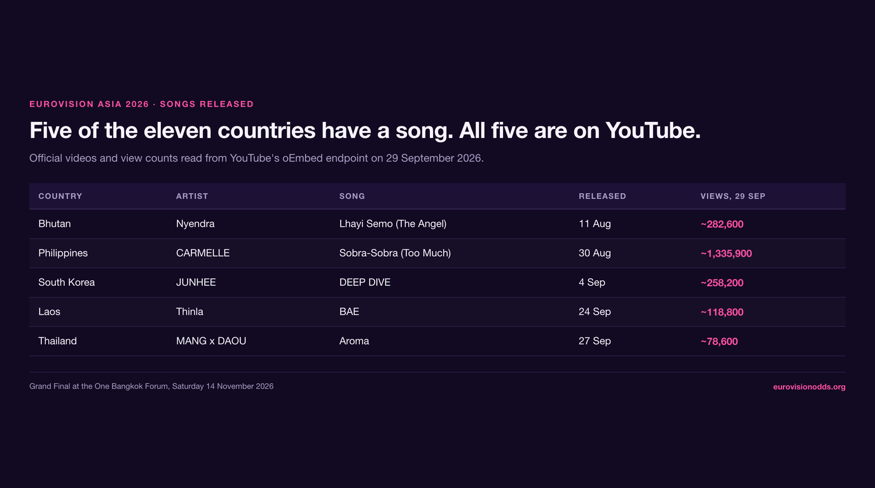Select the Philippines country cell
Screen dimensions: 875x488
pyautogui.click(x=63, y=253)
